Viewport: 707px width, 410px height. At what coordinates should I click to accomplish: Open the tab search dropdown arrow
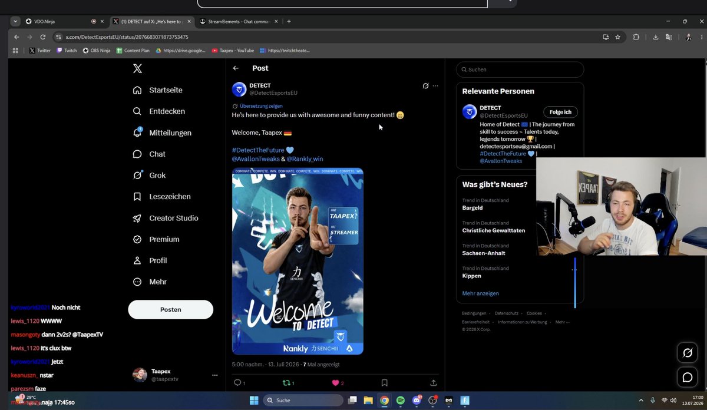[x=15, y=21]
